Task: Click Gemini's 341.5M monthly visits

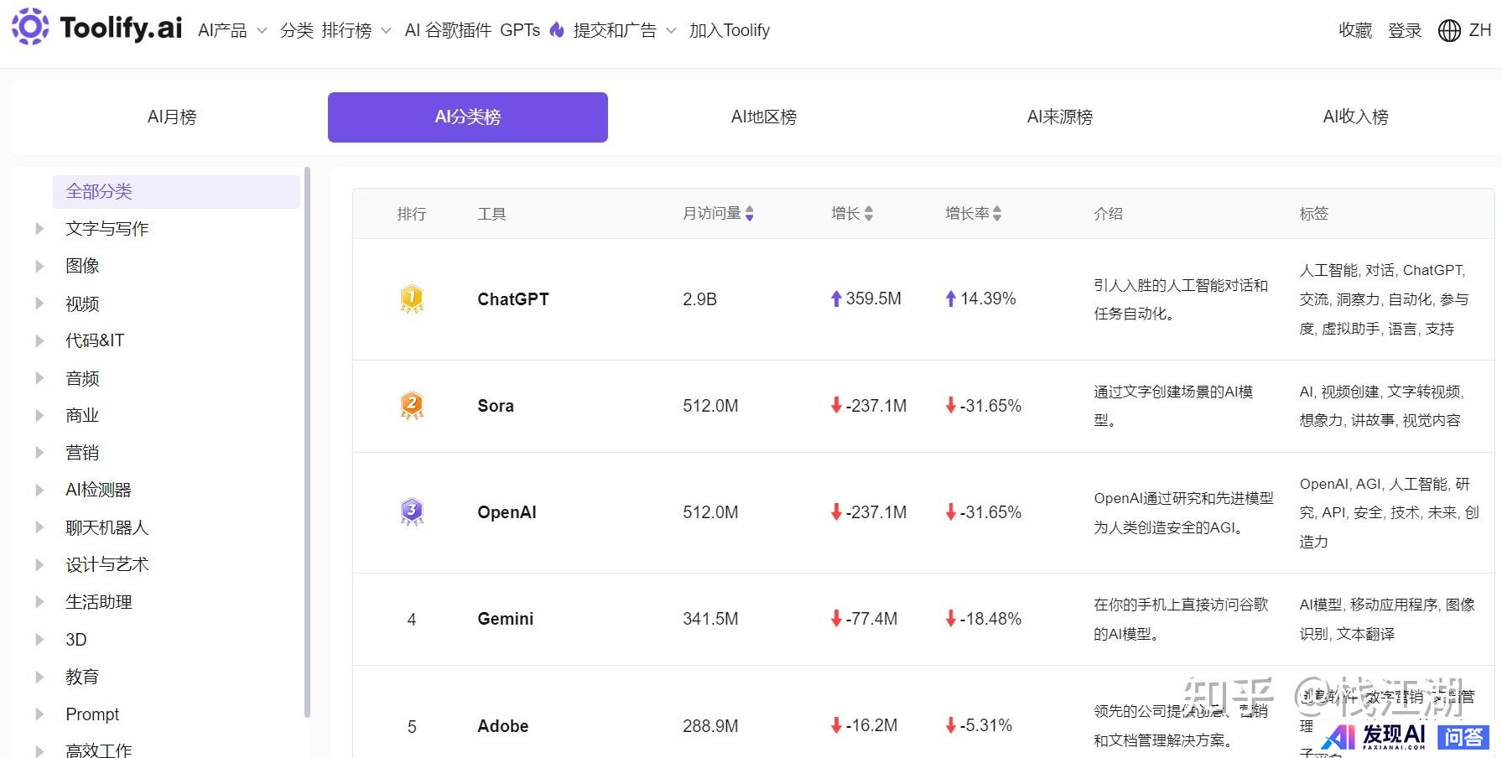Action: (x=710, y=619)
